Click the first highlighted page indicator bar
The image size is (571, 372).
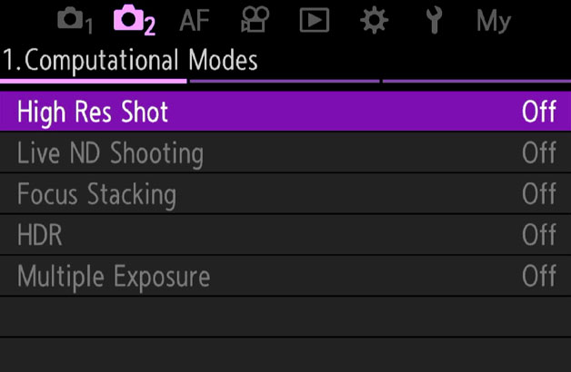[x=93, y=82]
